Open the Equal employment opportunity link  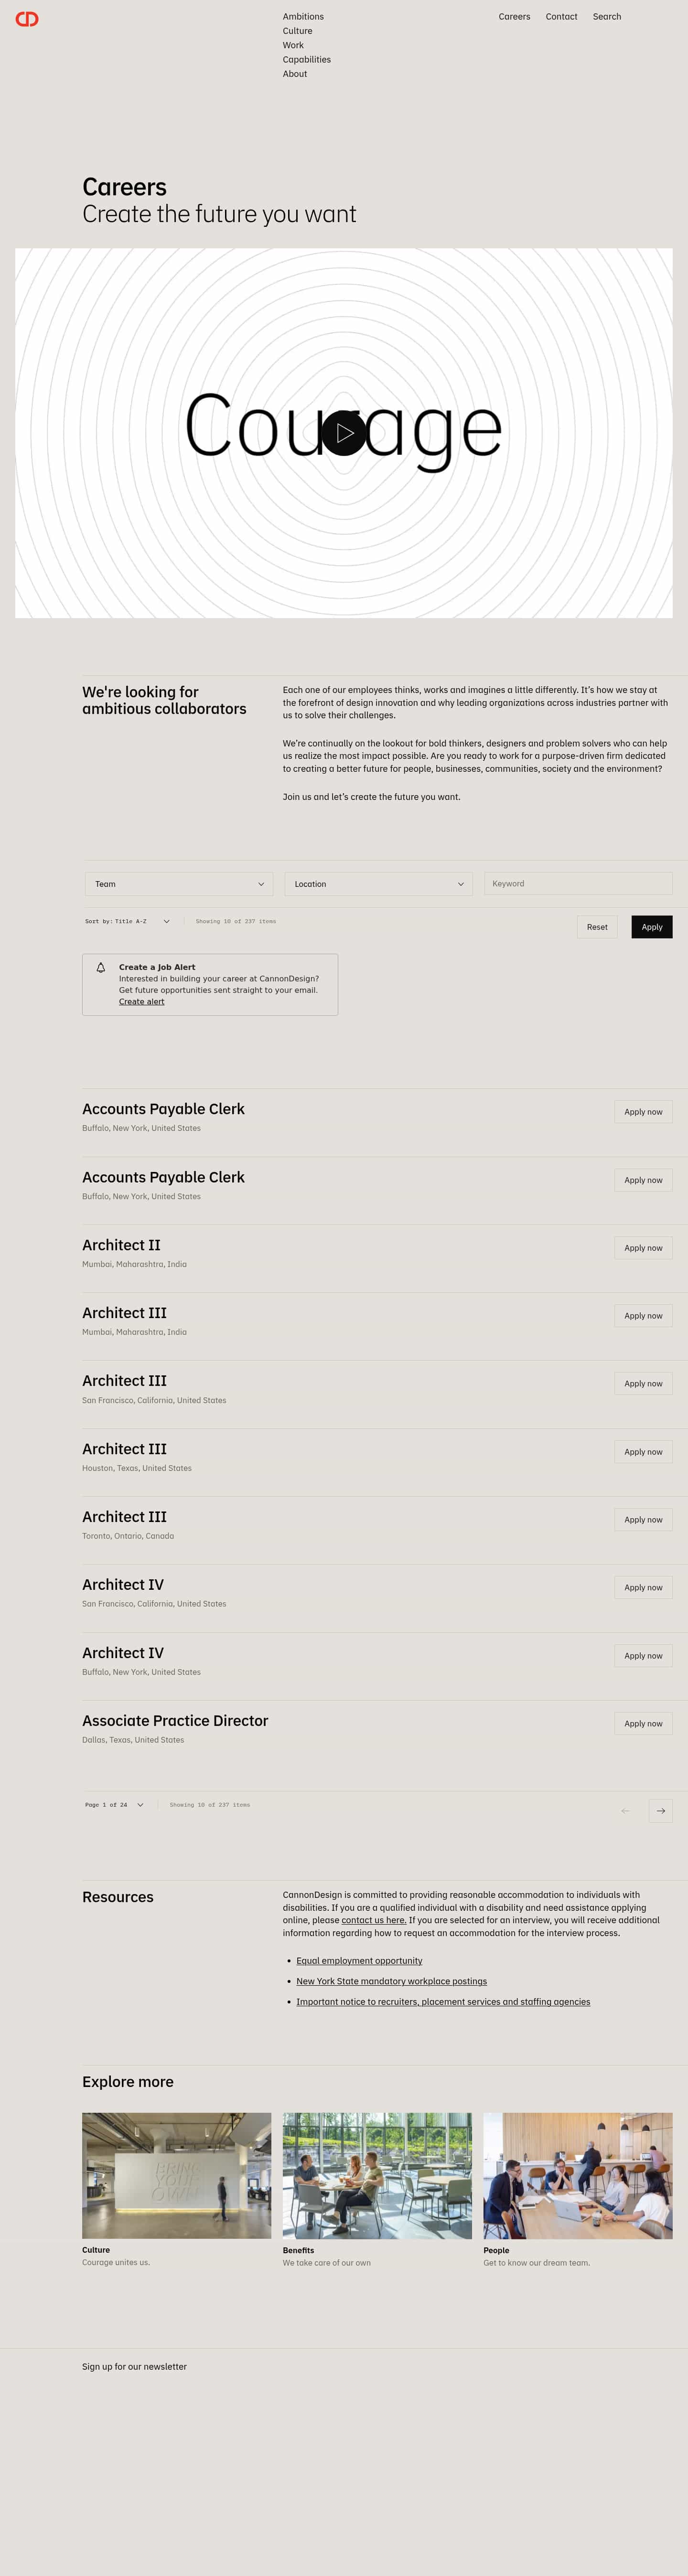(359, 1960)
